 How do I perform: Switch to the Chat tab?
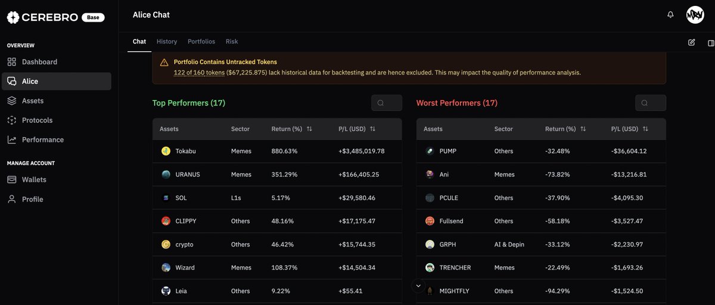coord(139,42)
